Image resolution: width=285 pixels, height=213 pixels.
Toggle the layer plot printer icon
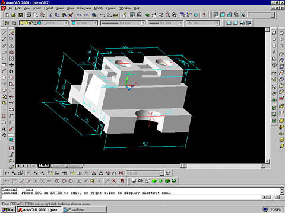click(36, 23)
